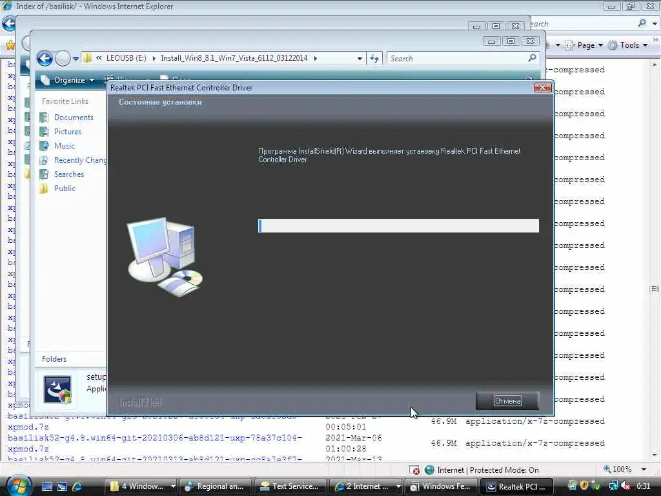The width and height of the screenshot is (661, 496).
Task: Open the zoom level dropdown arrow
Action: 644,470
